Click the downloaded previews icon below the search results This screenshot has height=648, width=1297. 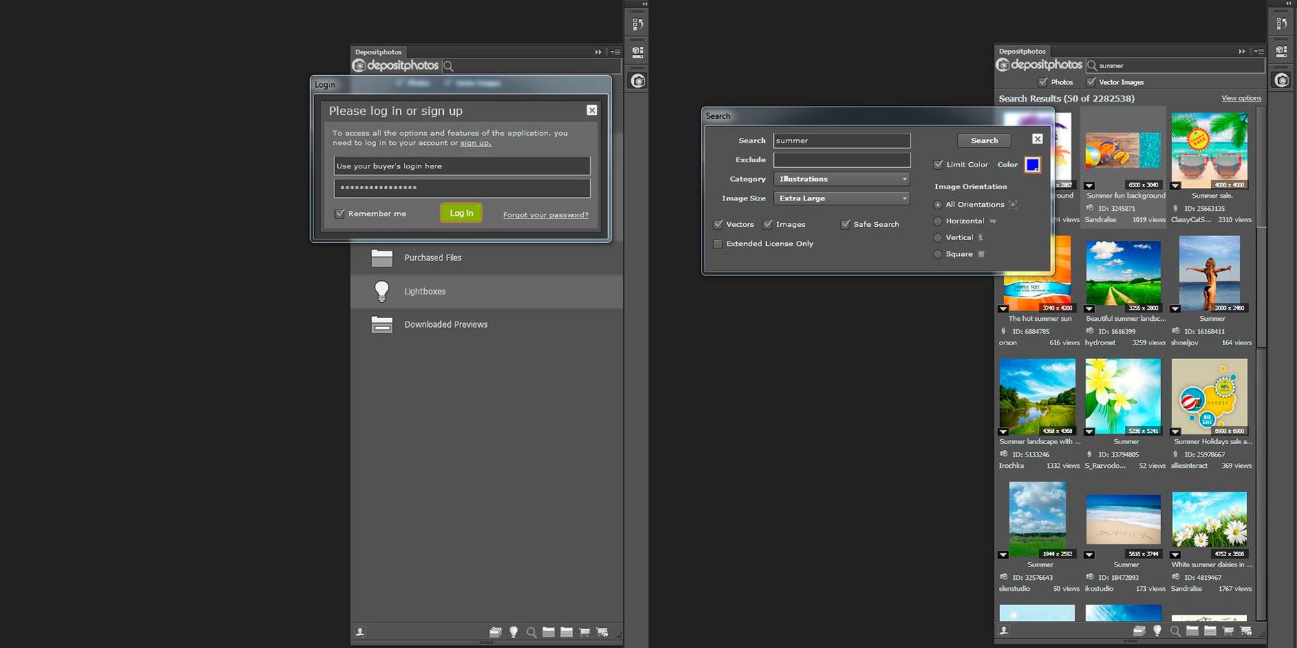(x=1211, y=631)
